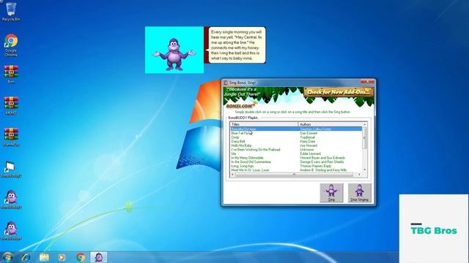The image size is (469, 263).
Task: Click the Eddie Leonard author cell
Action: point(310,153)
